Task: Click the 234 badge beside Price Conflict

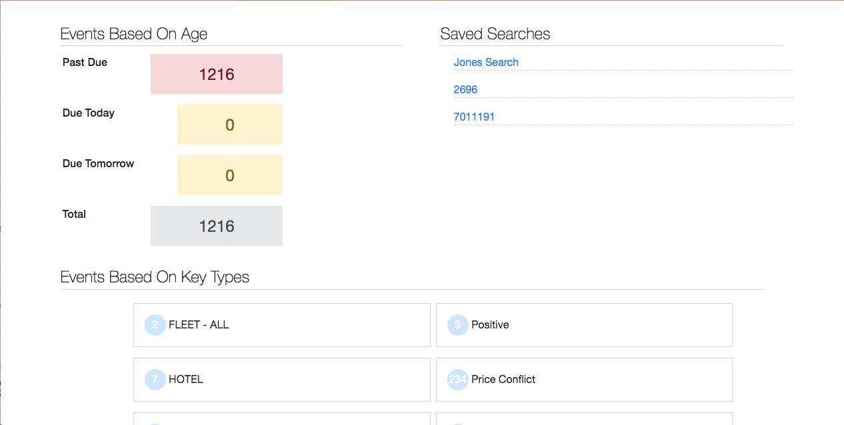Action: coord(457,380)
